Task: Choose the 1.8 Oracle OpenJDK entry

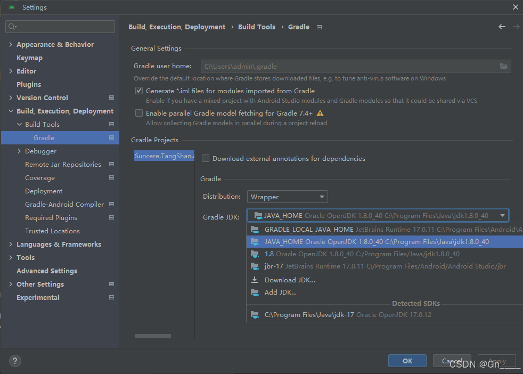Action: tap(385, 254)
